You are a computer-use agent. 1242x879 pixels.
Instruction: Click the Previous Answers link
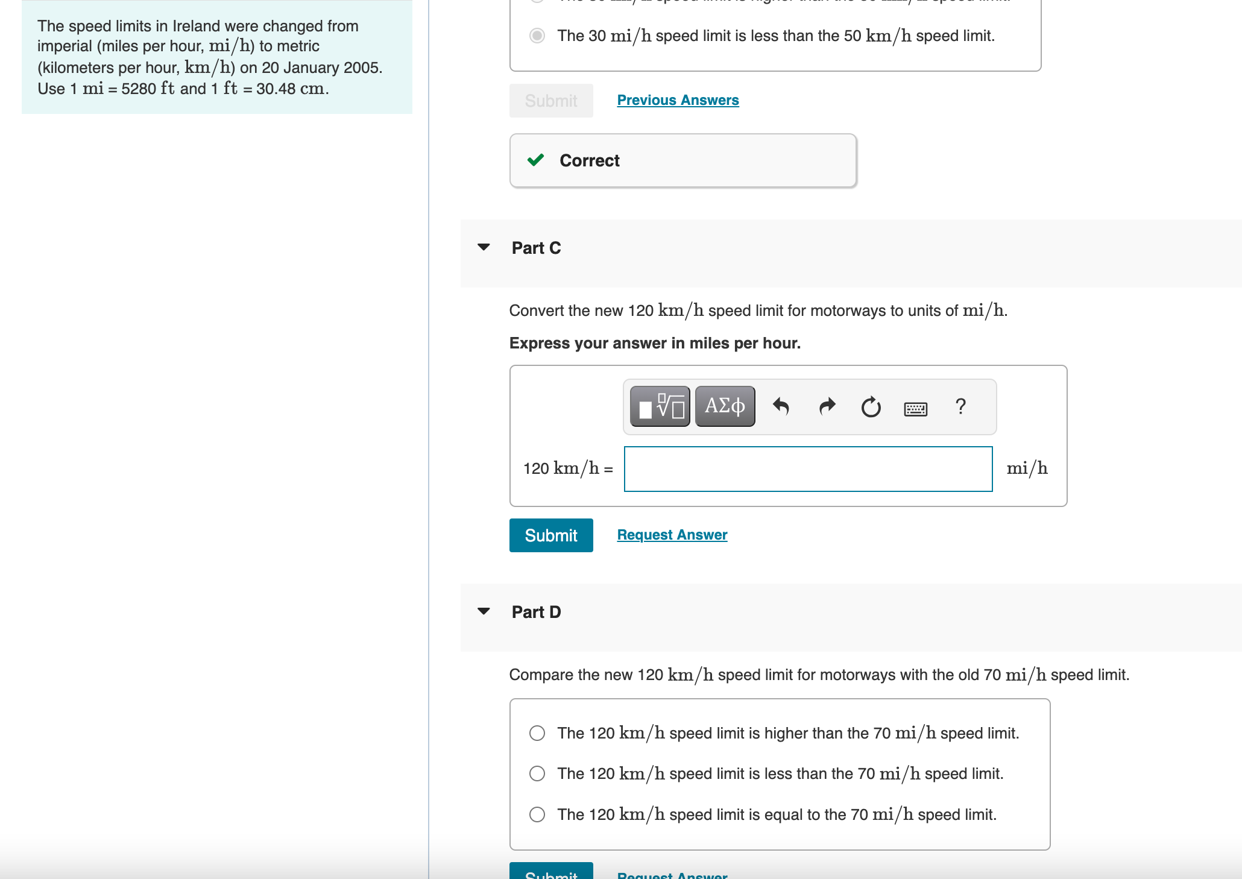coord(678,100)
